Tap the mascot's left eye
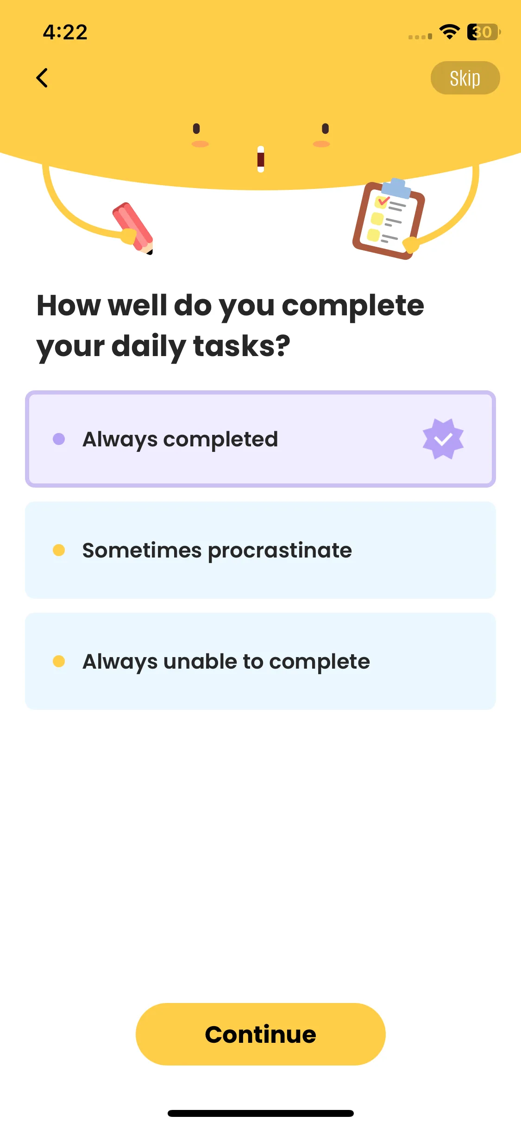Screen dimensions: 521x1128 pyautogui.click(x=196, y=128)
